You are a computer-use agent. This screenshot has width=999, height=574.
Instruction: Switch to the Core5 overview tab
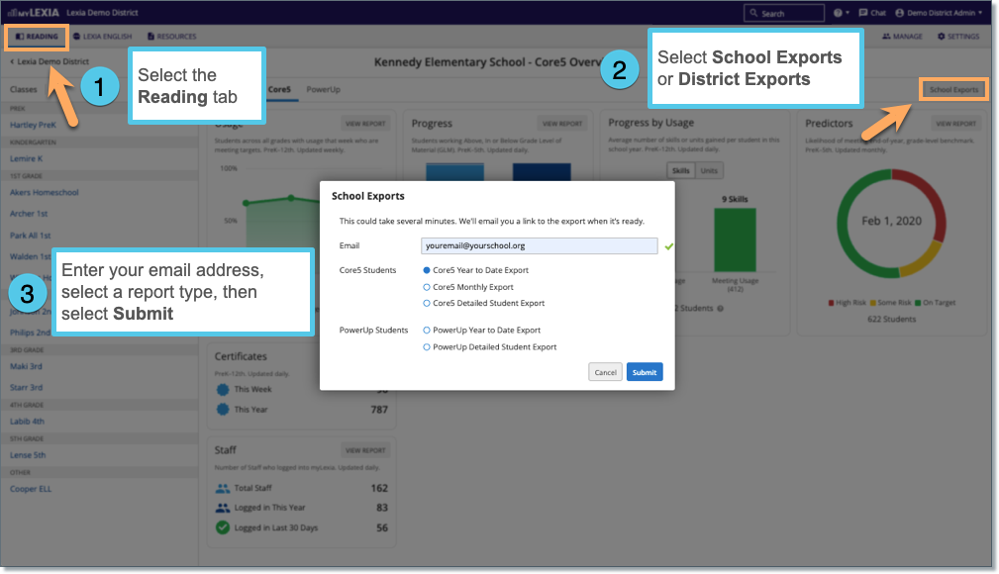279,90
